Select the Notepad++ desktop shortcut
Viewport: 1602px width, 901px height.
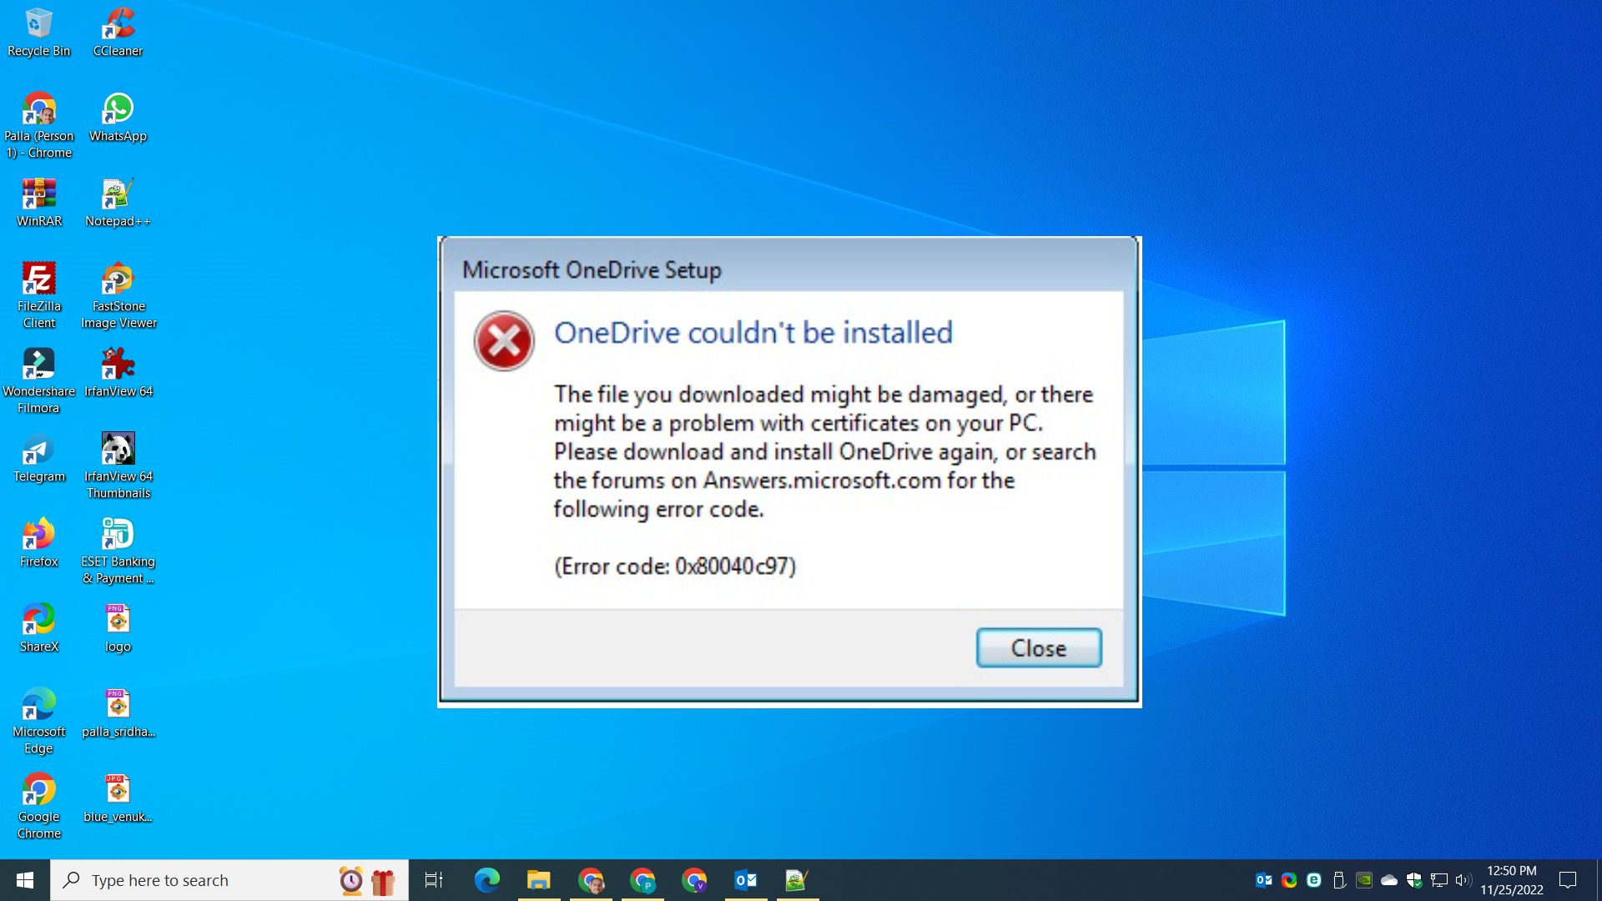118,204
